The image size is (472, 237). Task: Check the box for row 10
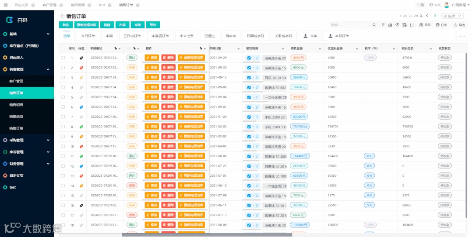point(63,146)
